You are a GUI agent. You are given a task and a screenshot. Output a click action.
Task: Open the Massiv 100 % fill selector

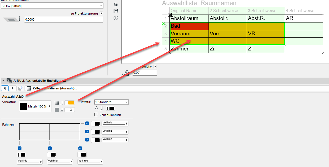coord(35,106)
